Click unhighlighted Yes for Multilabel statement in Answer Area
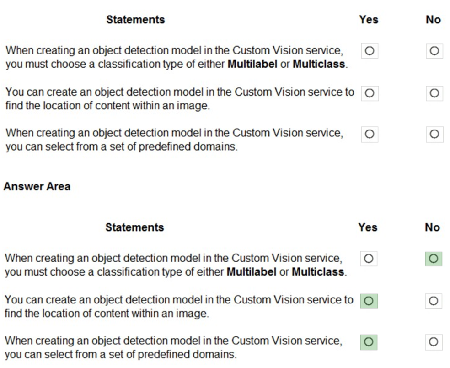450x368 pixels. click(369, 259)
